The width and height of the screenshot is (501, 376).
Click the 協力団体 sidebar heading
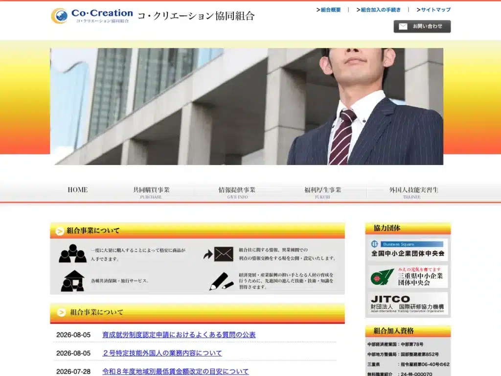pyautogui.click(x=387, y=228)
